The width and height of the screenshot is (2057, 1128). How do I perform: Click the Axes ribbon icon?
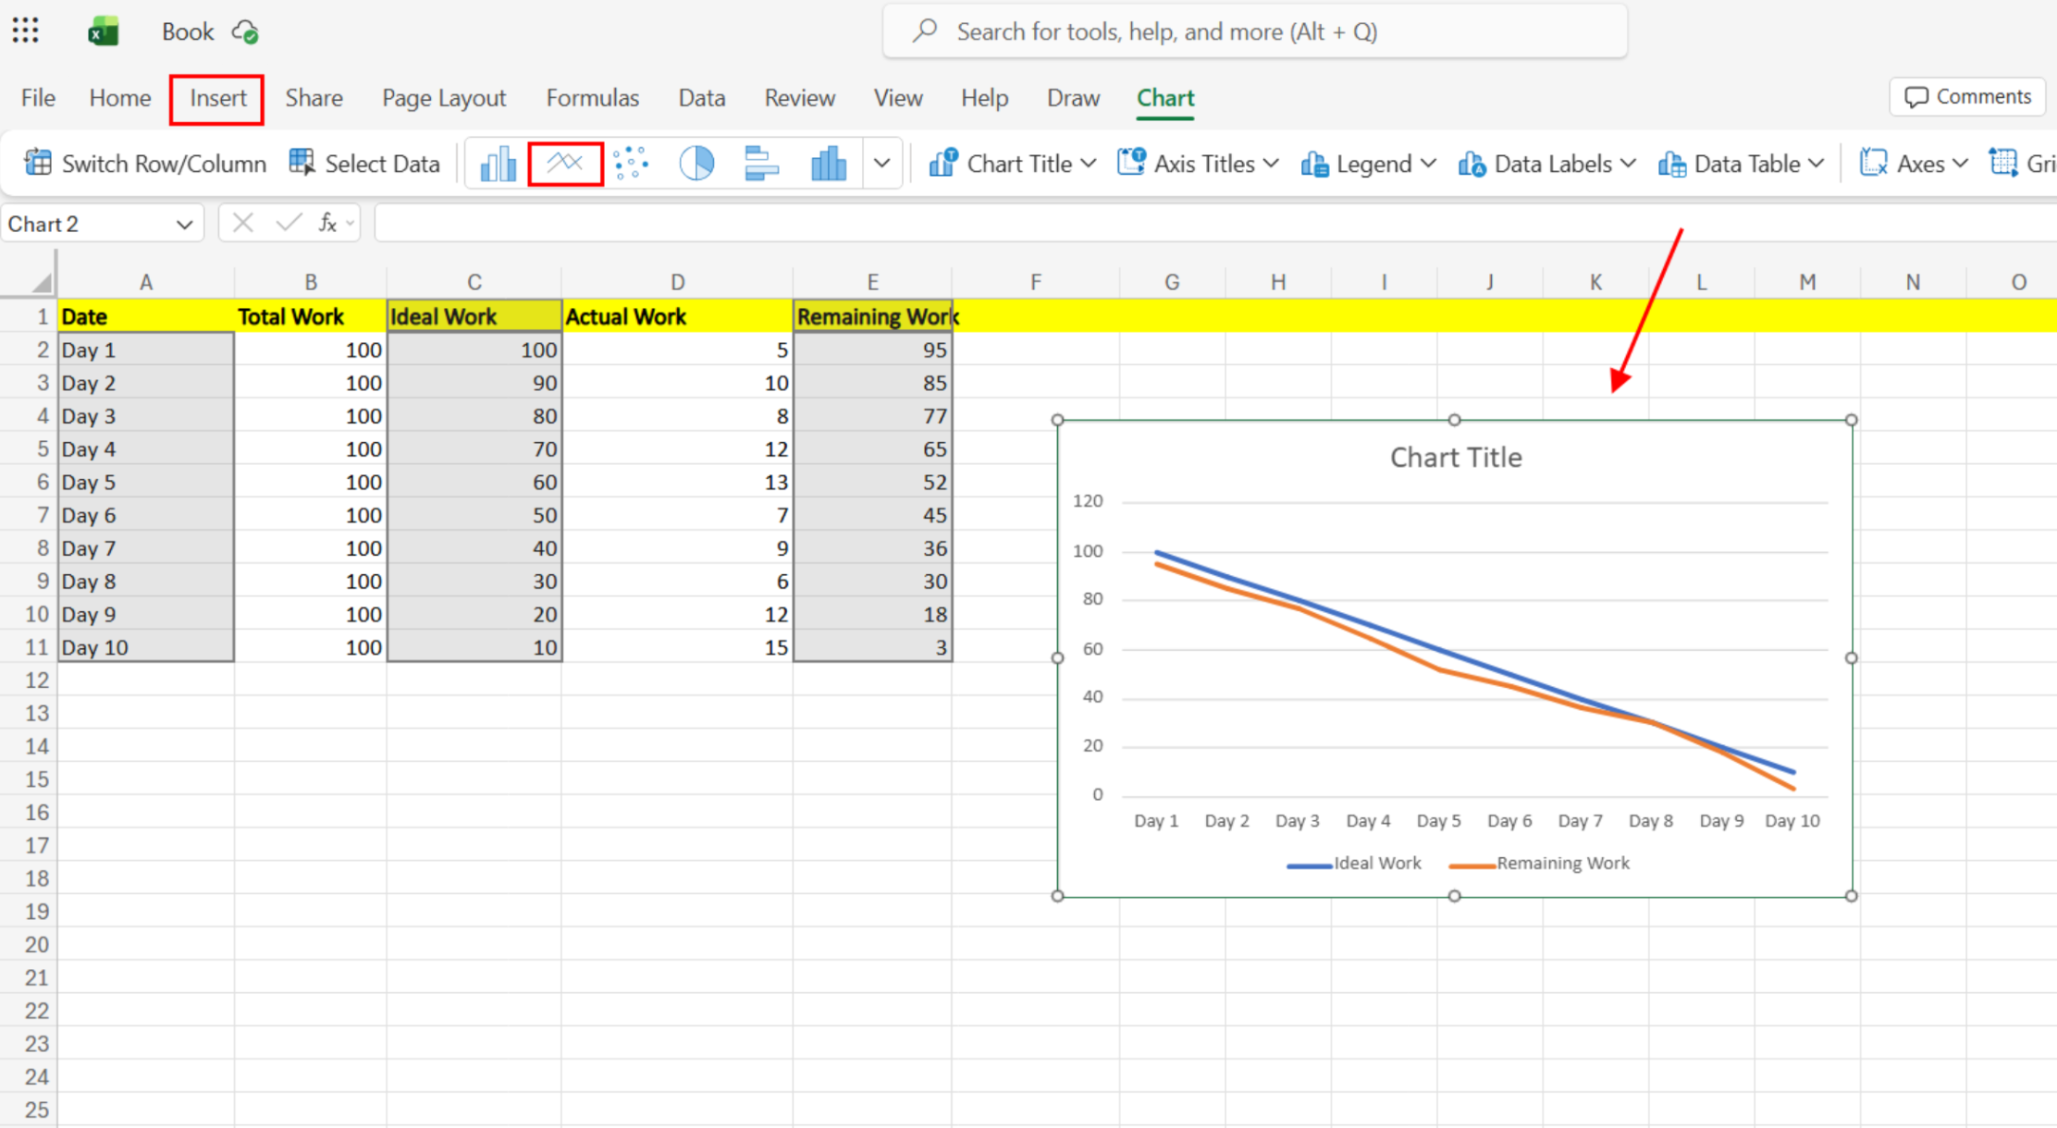1873,163
